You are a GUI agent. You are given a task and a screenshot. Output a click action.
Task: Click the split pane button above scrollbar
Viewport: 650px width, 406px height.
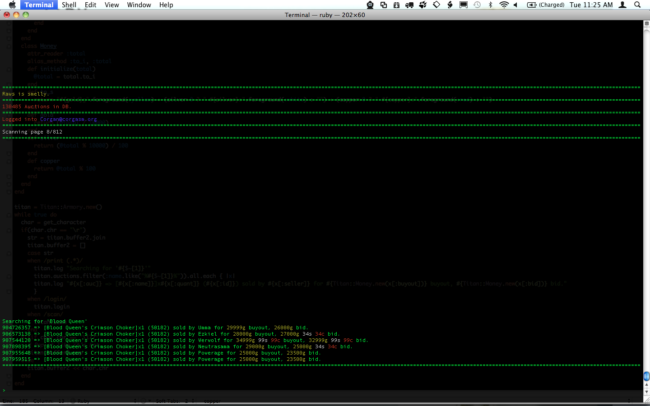click(x=646, y=23)
